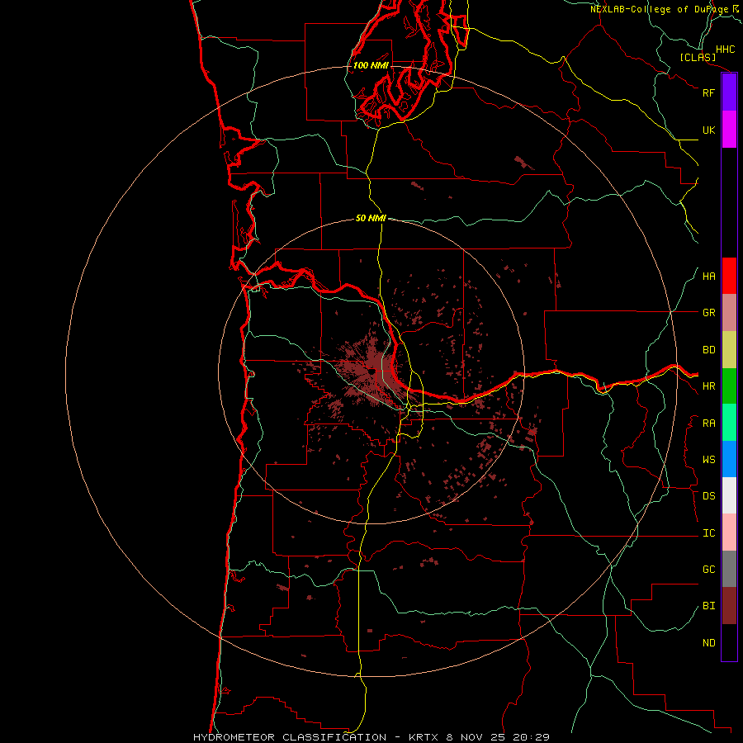The image size is (743, 743).
Task: Click the 100 NMI range ring label
Action: pyautogui.click(x=371, y=65)
